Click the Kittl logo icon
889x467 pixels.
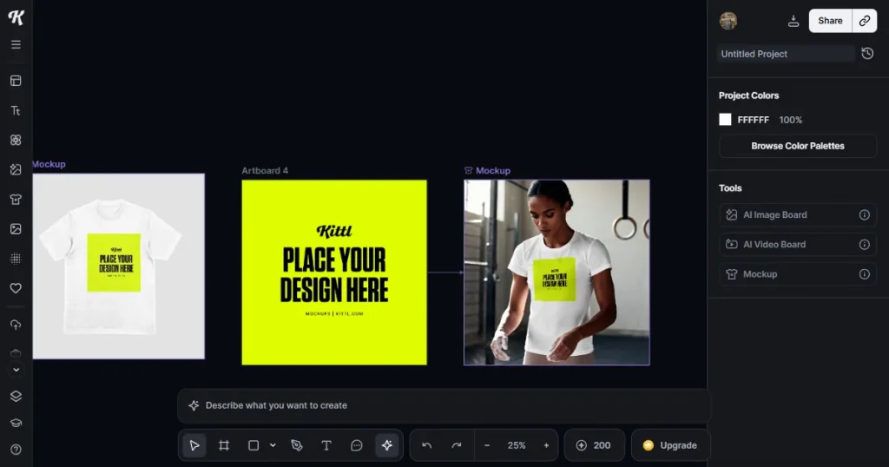coord(16,17)
